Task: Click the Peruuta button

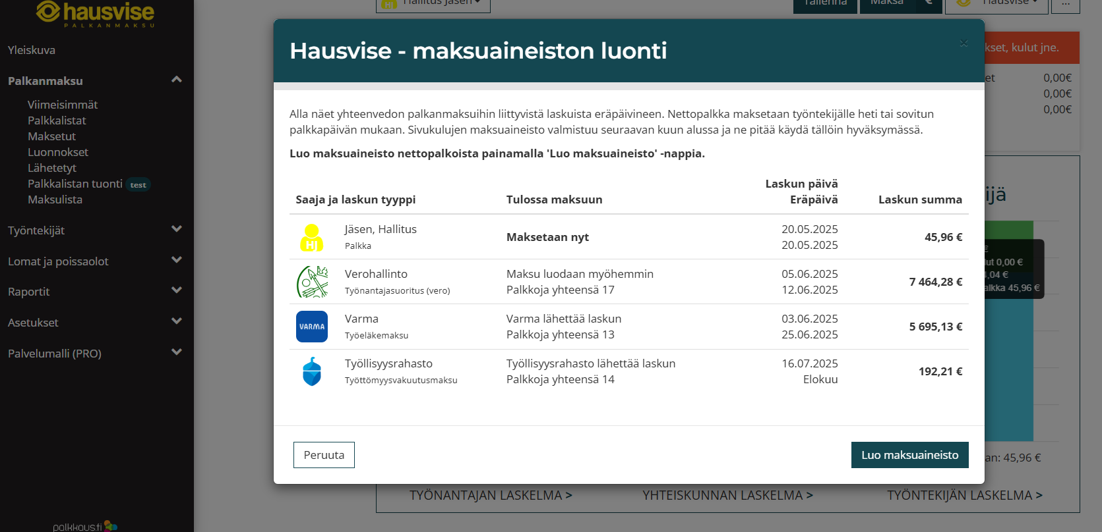Action: (x=324, y=455)
